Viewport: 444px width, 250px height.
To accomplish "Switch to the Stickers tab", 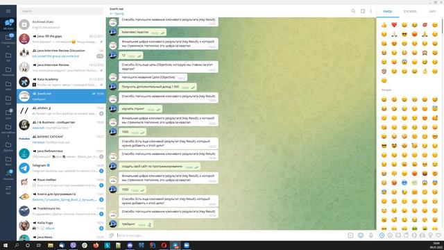I will (410, 11).
